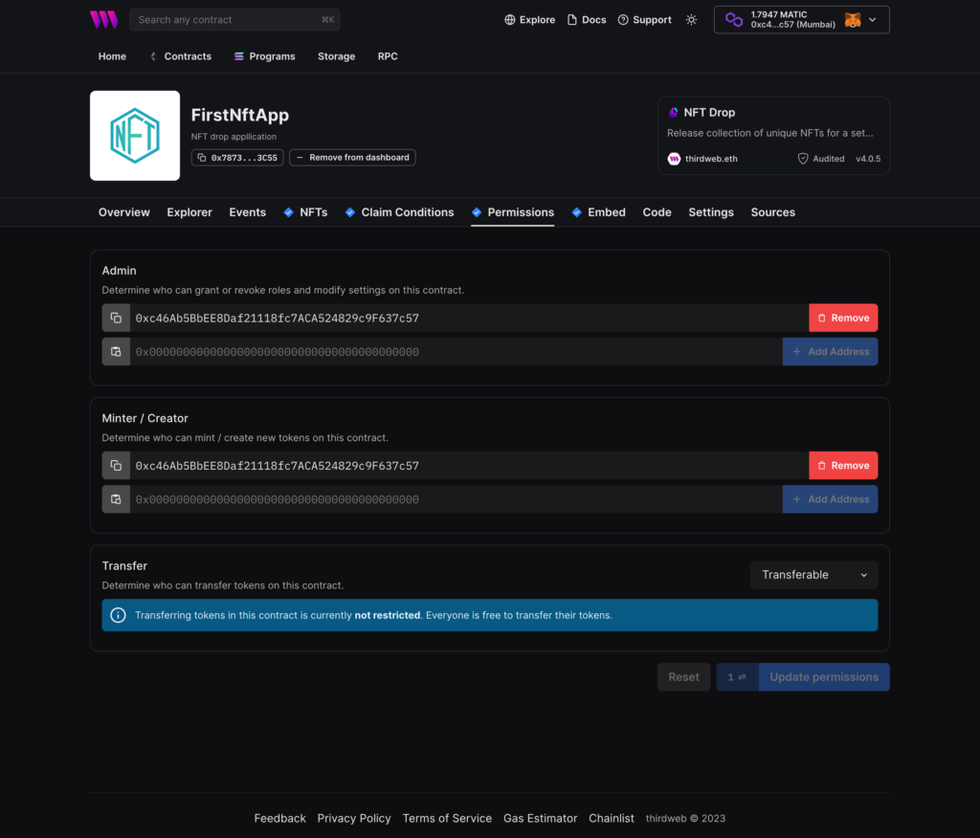Click Remove from dashboard button
Image resolution: width=980 pixels, height=838 pixels.
[352, 158]
